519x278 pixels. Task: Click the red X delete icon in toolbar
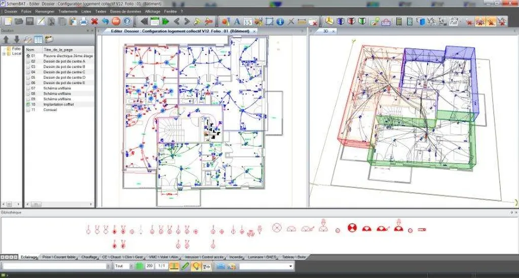pos(95,21)
